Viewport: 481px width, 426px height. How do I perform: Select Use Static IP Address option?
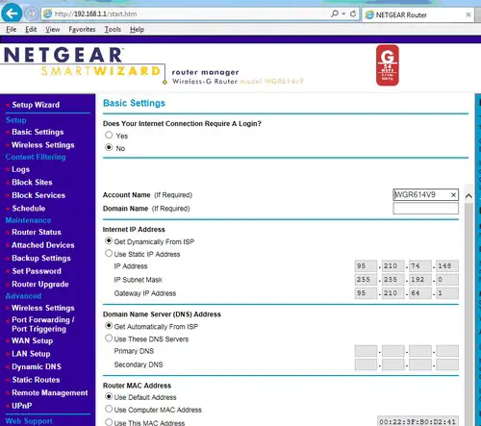tap(109, 254)
